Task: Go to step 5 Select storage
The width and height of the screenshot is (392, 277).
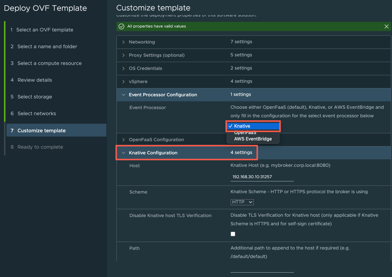Action: point(35,97)
